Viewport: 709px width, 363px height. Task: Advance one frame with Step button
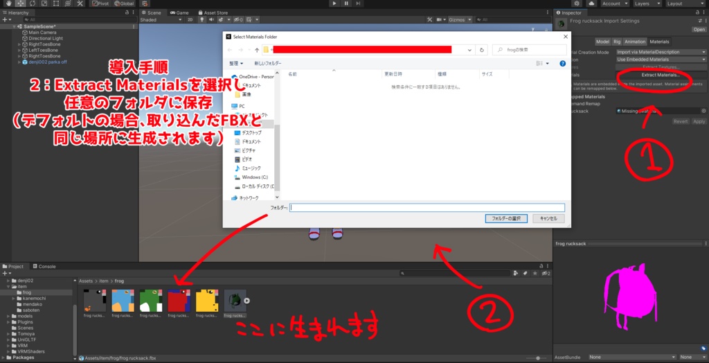[x=358, y=3]
